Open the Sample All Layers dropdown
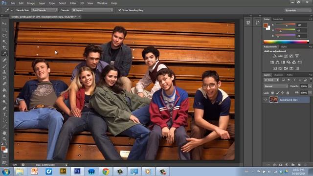This screenshot has height=176, width=313. coord(92,10)
